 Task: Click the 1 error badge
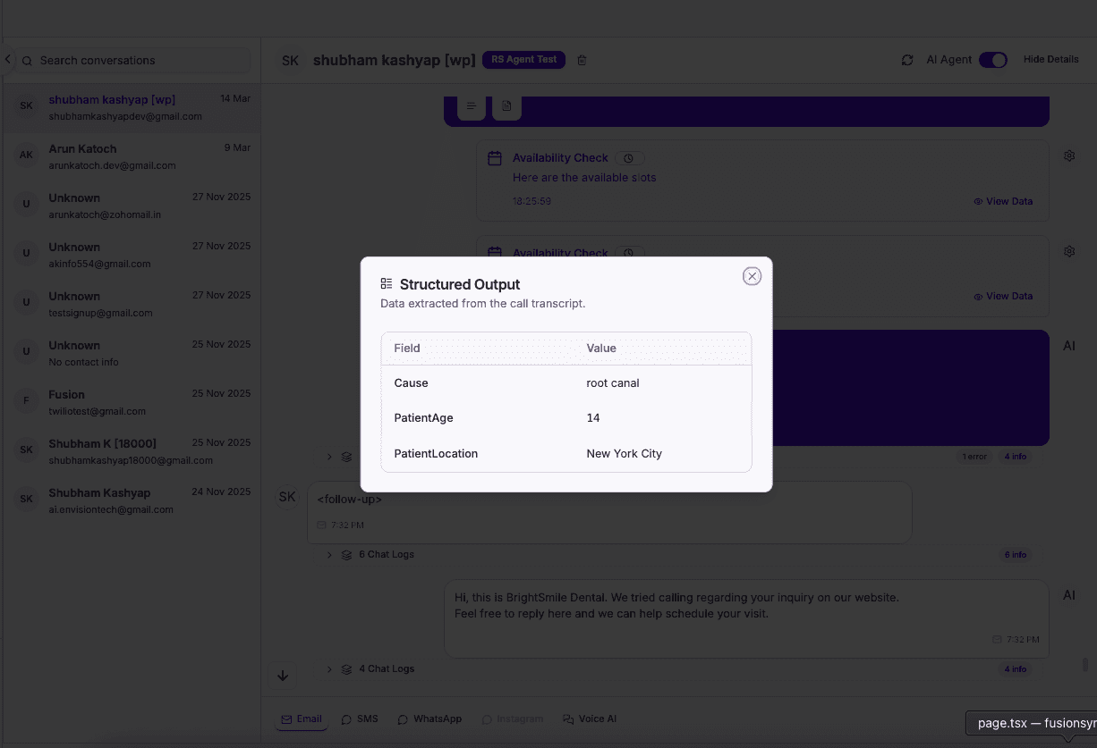pyautogui.click(x=974, y=456)
